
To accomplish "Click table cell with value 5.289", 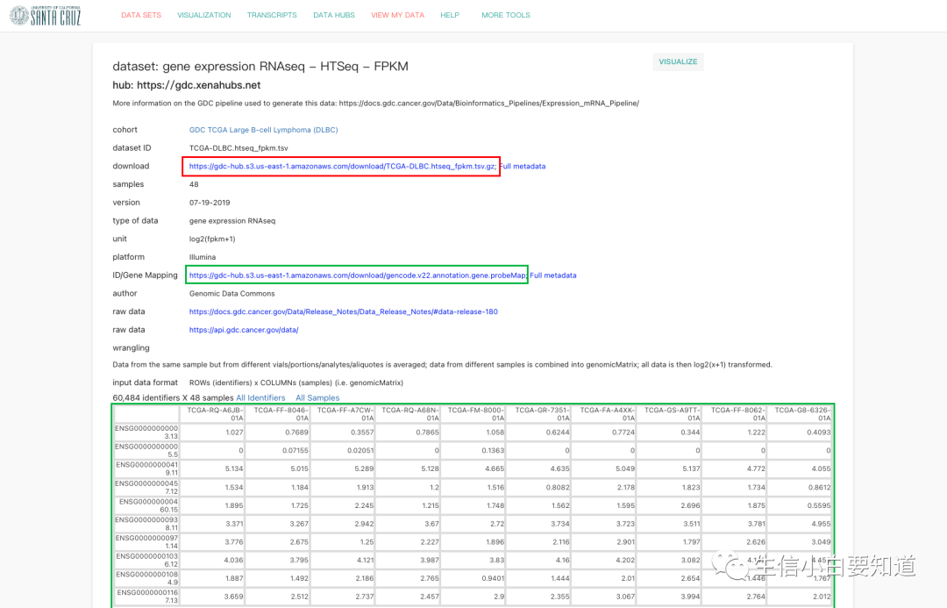I will [x=343, y=469].
